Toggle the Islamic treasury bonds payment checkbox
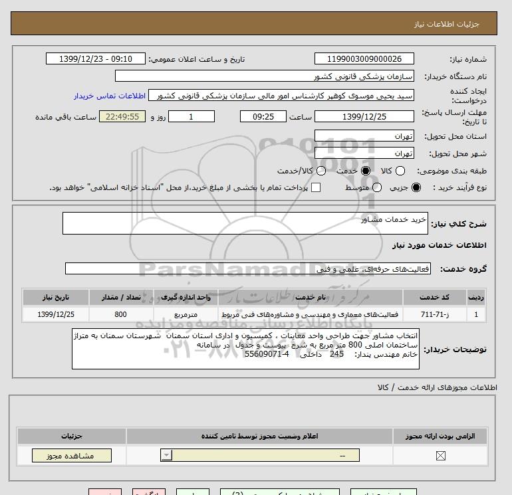This screenshot has height=495, width=512. (316, 187)
